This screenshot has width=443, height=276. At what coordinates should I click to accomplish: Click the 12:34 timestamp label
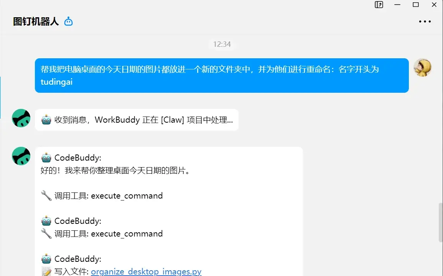[x=222, y=44]
